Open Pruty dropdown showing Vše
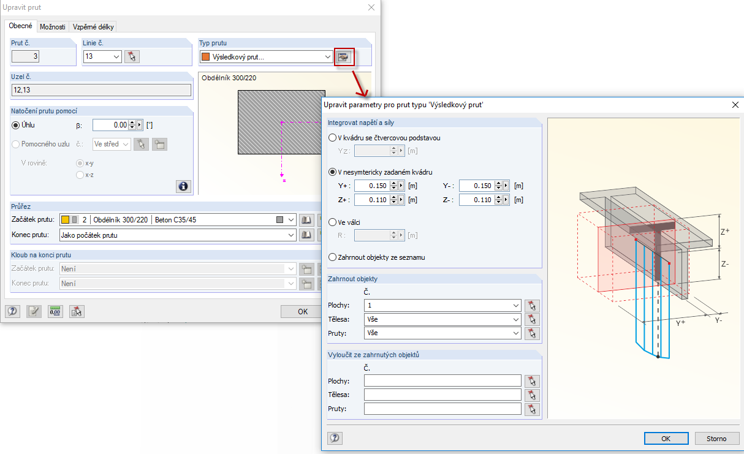Image resolution: width=744 pixels, height=454 pixels. click(516, 333)
